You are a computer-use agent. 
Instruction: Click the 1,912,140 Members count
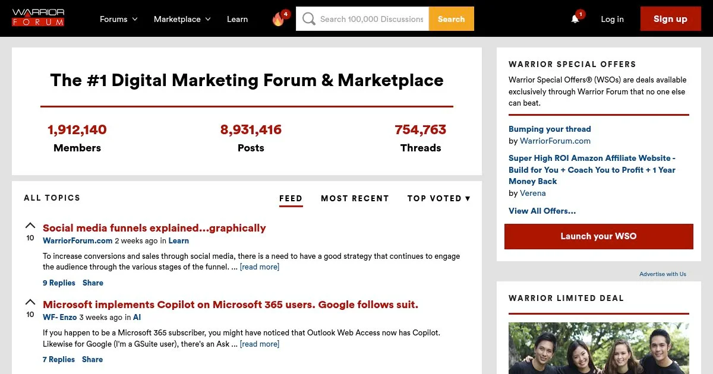tap(77, 129)
